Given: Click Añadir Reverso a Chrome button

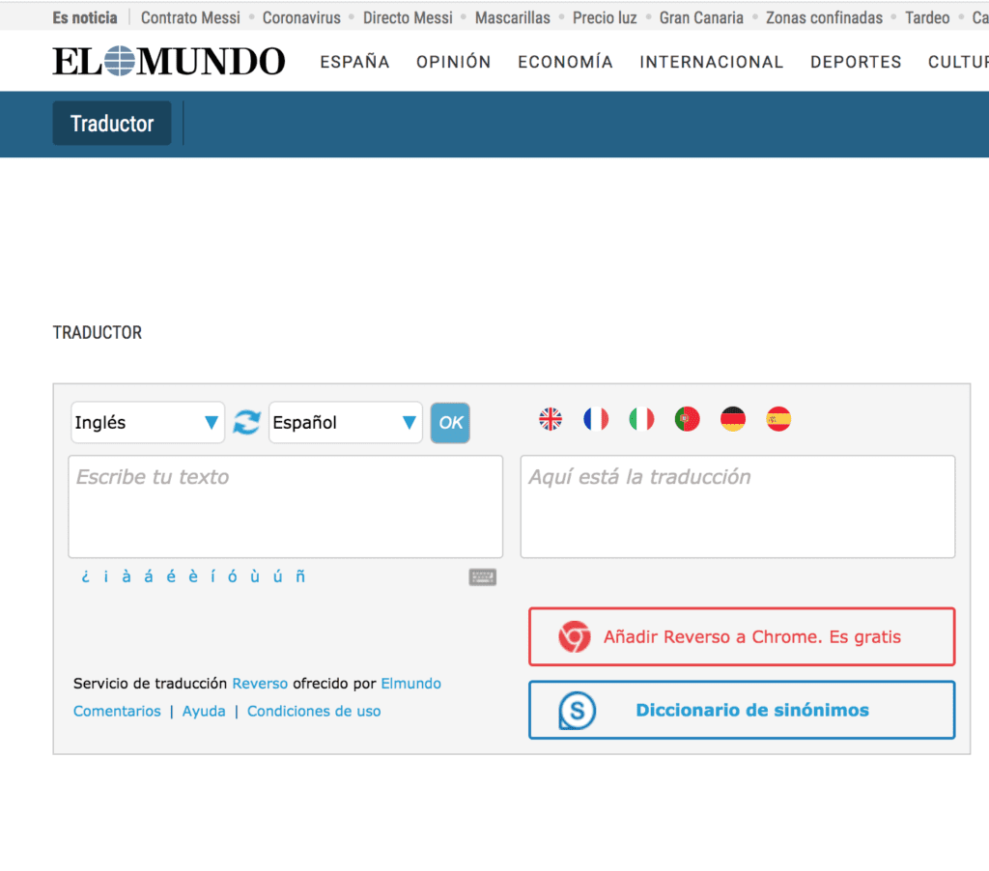Looking at the screenshot, I should (742, 637).
